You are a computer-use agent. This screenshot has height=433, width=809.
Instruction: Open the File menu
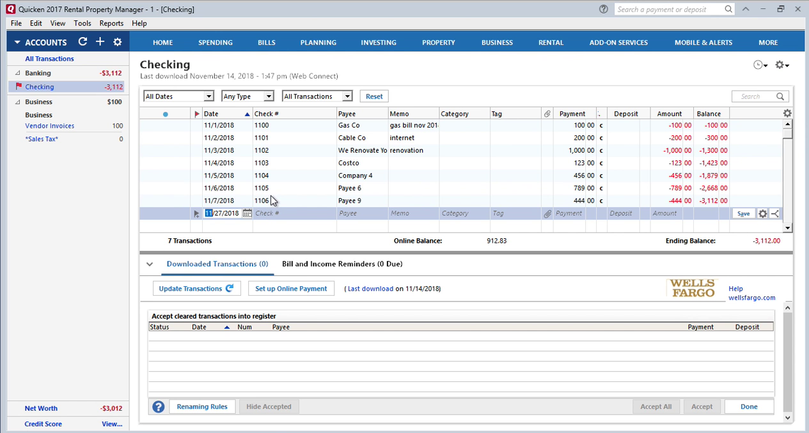point(16,23)
